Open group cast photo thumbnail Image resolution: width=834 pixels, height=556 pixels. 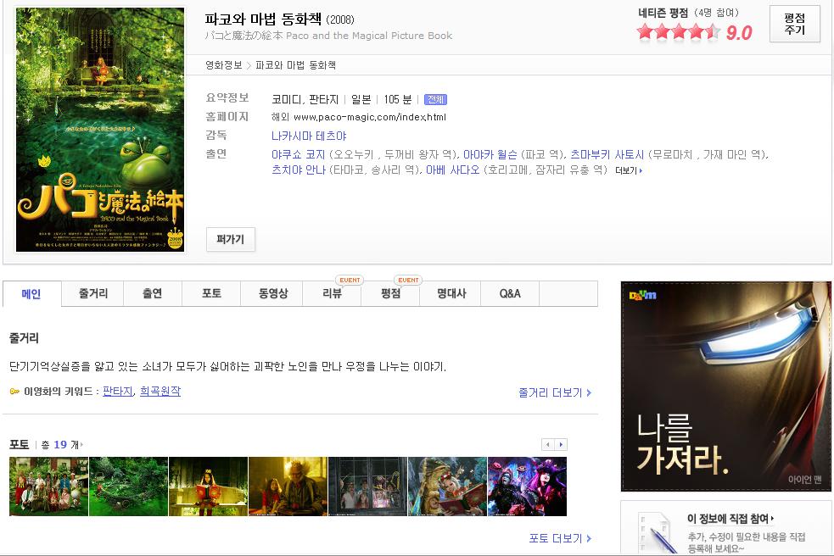pyautogui.click(x=48, y=486)
